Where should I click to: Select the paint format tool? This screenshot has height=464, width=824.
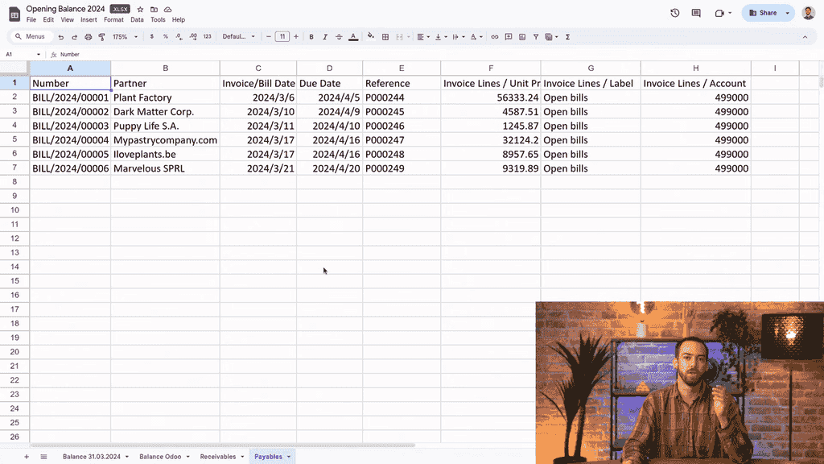pyautogui.click(x=101, y=37)
